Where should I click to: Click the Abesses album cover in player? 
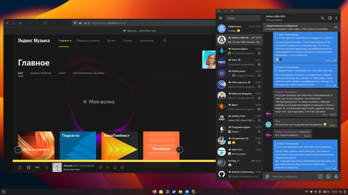(x=57, y=167)
